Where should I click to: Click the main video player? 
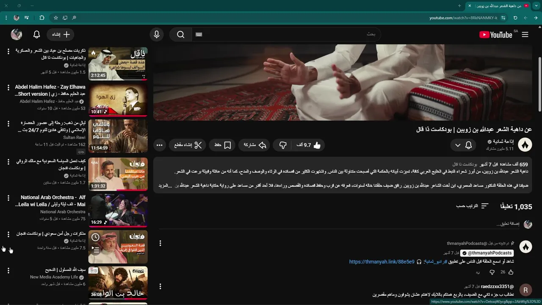[x=343, y=83]
